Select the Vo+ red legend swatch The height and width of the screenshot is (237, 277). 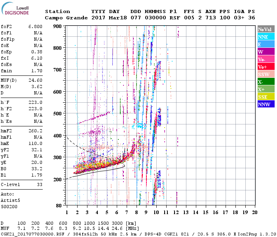click(266, 67)
